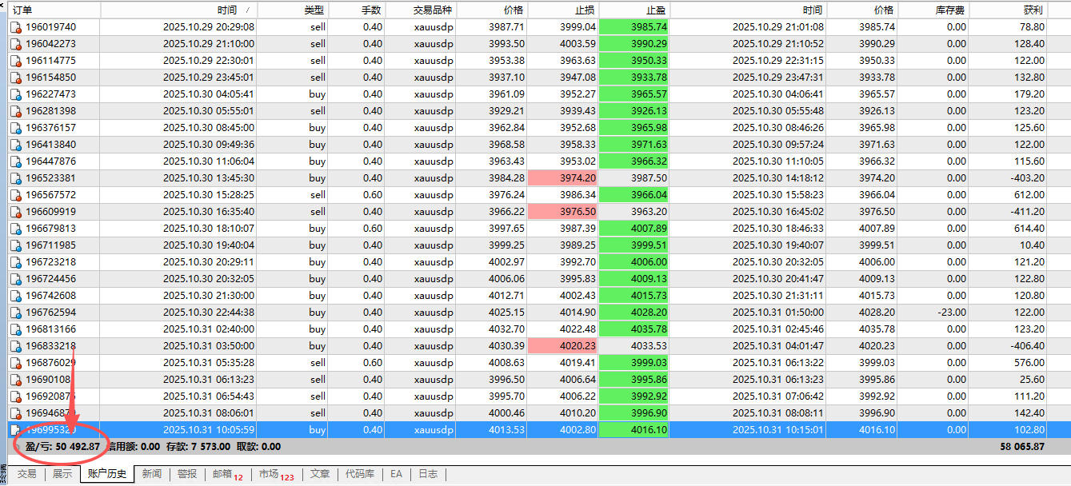
Task: Sort by the 交易品种 column header
Action: tap(421, 10)
